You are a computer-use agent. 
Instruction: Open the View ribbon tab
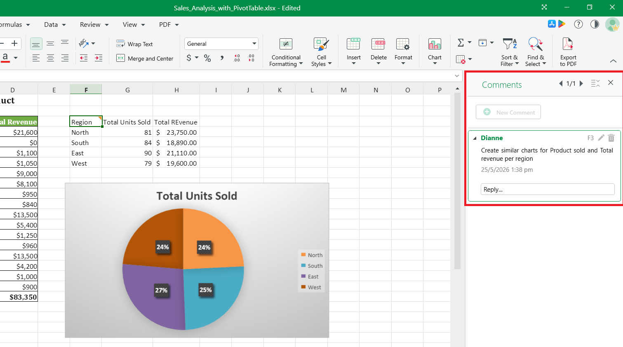[134, 25]
